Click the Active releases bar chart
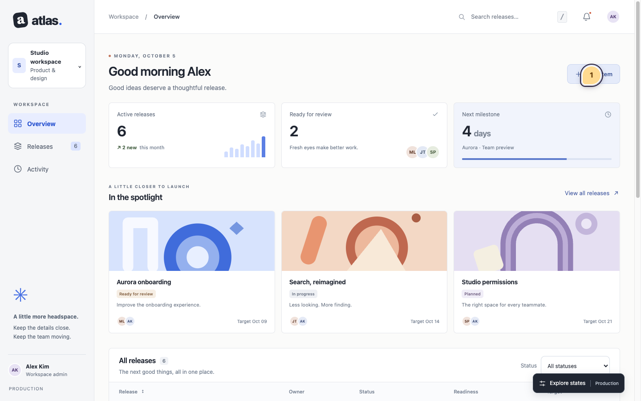The width and height of the screenshot is (641, 401). (x=245, y=147)
